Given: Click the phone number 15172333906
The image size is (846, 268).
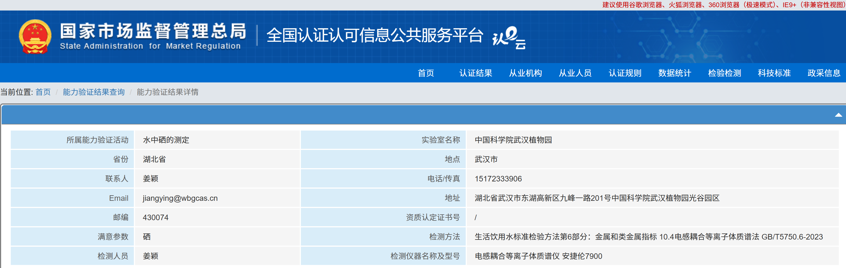Looking at the screenshot, I should point(498,179).
